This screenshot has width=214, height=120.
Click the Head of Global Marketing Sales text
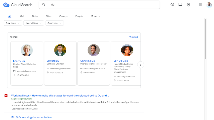(24, 65)
